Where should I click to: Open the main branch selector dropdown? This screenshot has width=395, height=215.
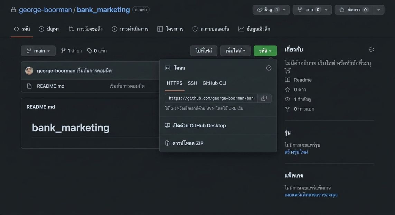(x=38, y=51)
